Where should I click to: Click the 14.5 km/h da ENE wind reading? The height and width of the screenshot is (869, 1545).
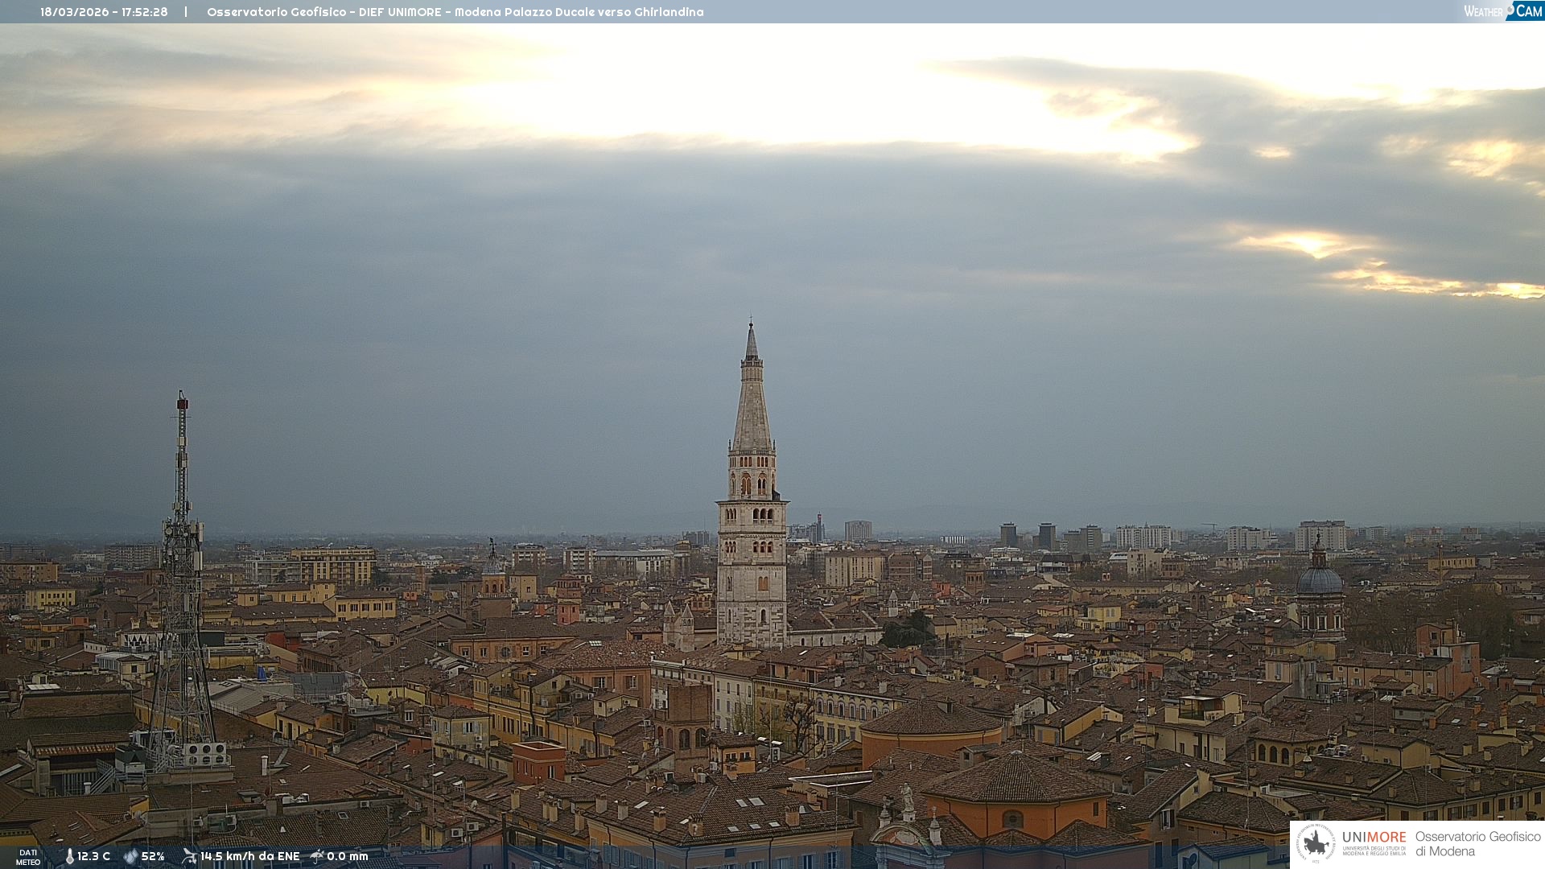[249, 857]
